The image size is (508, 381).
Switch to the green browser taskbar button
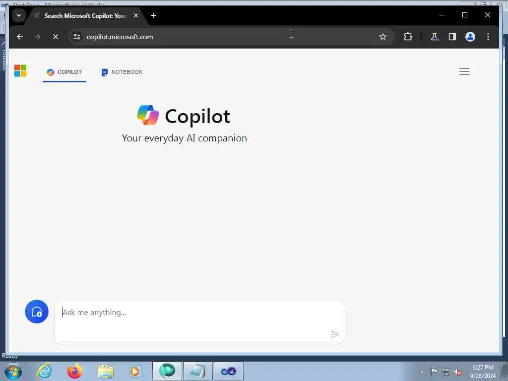[x=167, y=371]
